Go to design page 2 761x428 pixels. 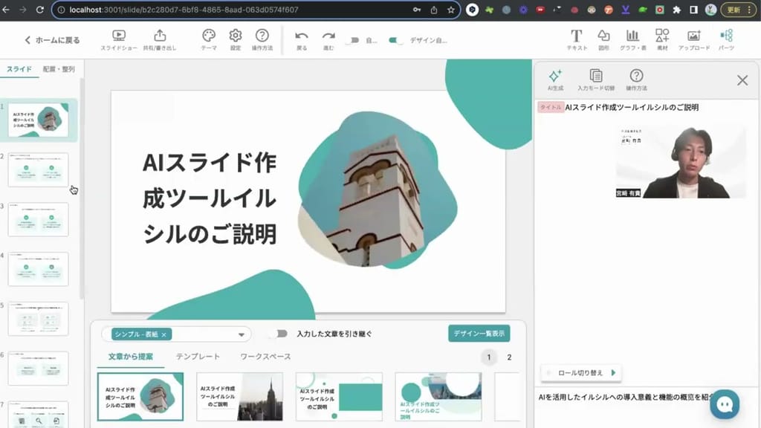(x=509, y=357)
